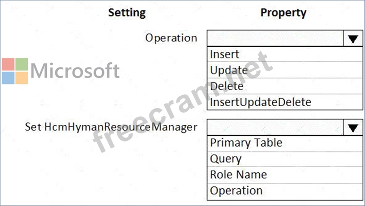Click the red square of Microsoft logo
This screenshot has width=365, height=206.
click(8, 64)
